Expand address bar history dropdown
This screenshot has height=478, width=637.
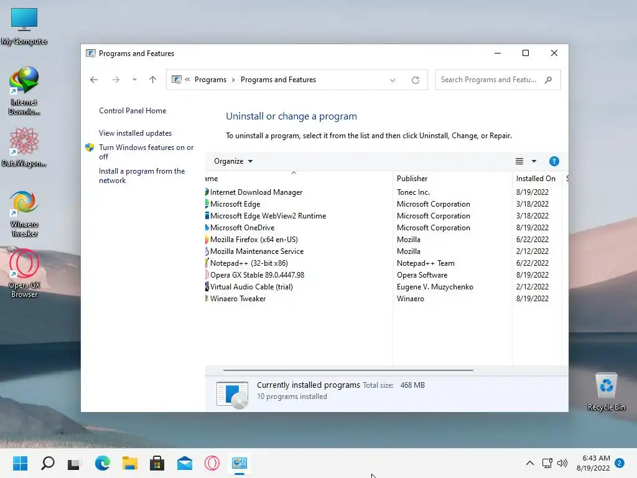point(393,80)
